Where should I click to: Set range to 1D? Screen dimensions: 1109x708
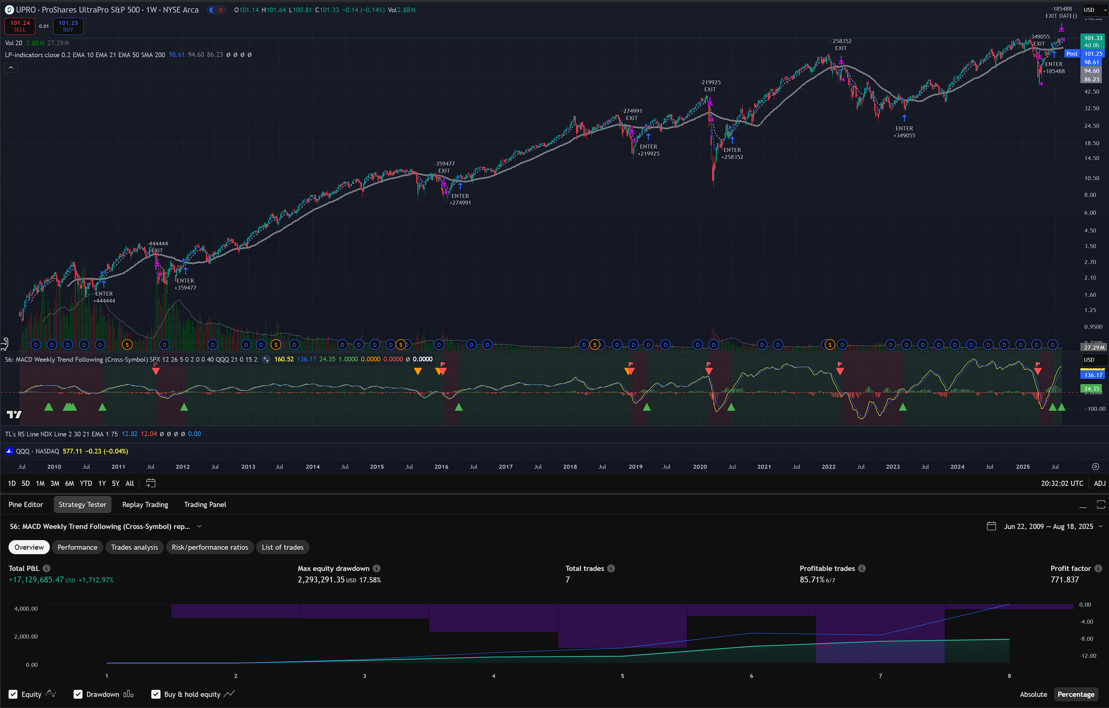[x=12, y=483]
